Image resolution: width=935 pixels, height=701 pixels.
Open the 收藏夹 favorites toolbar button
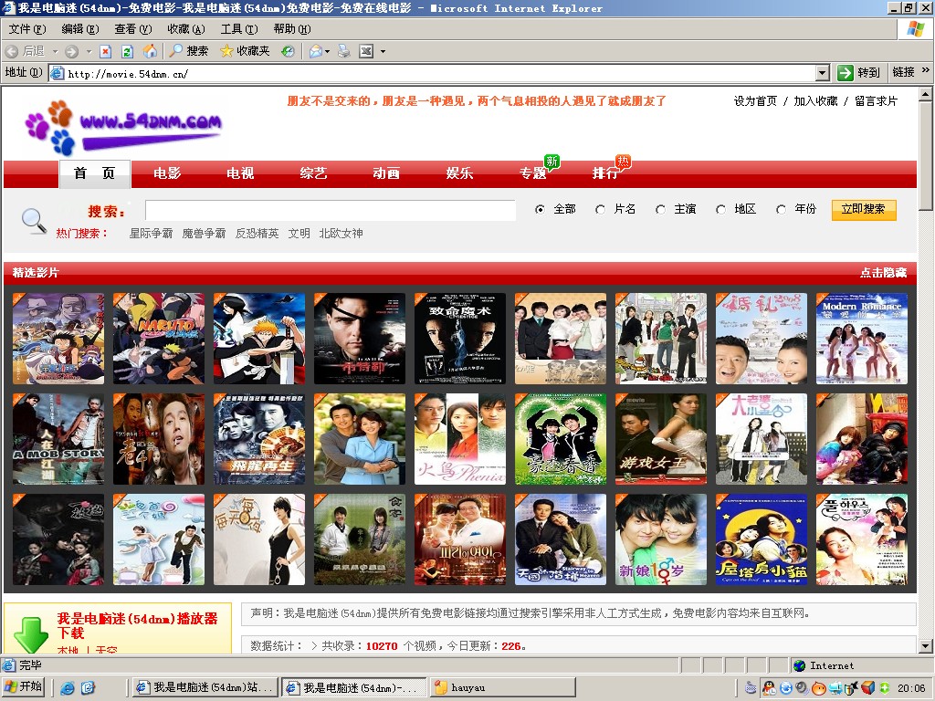(x=245, y=51)
